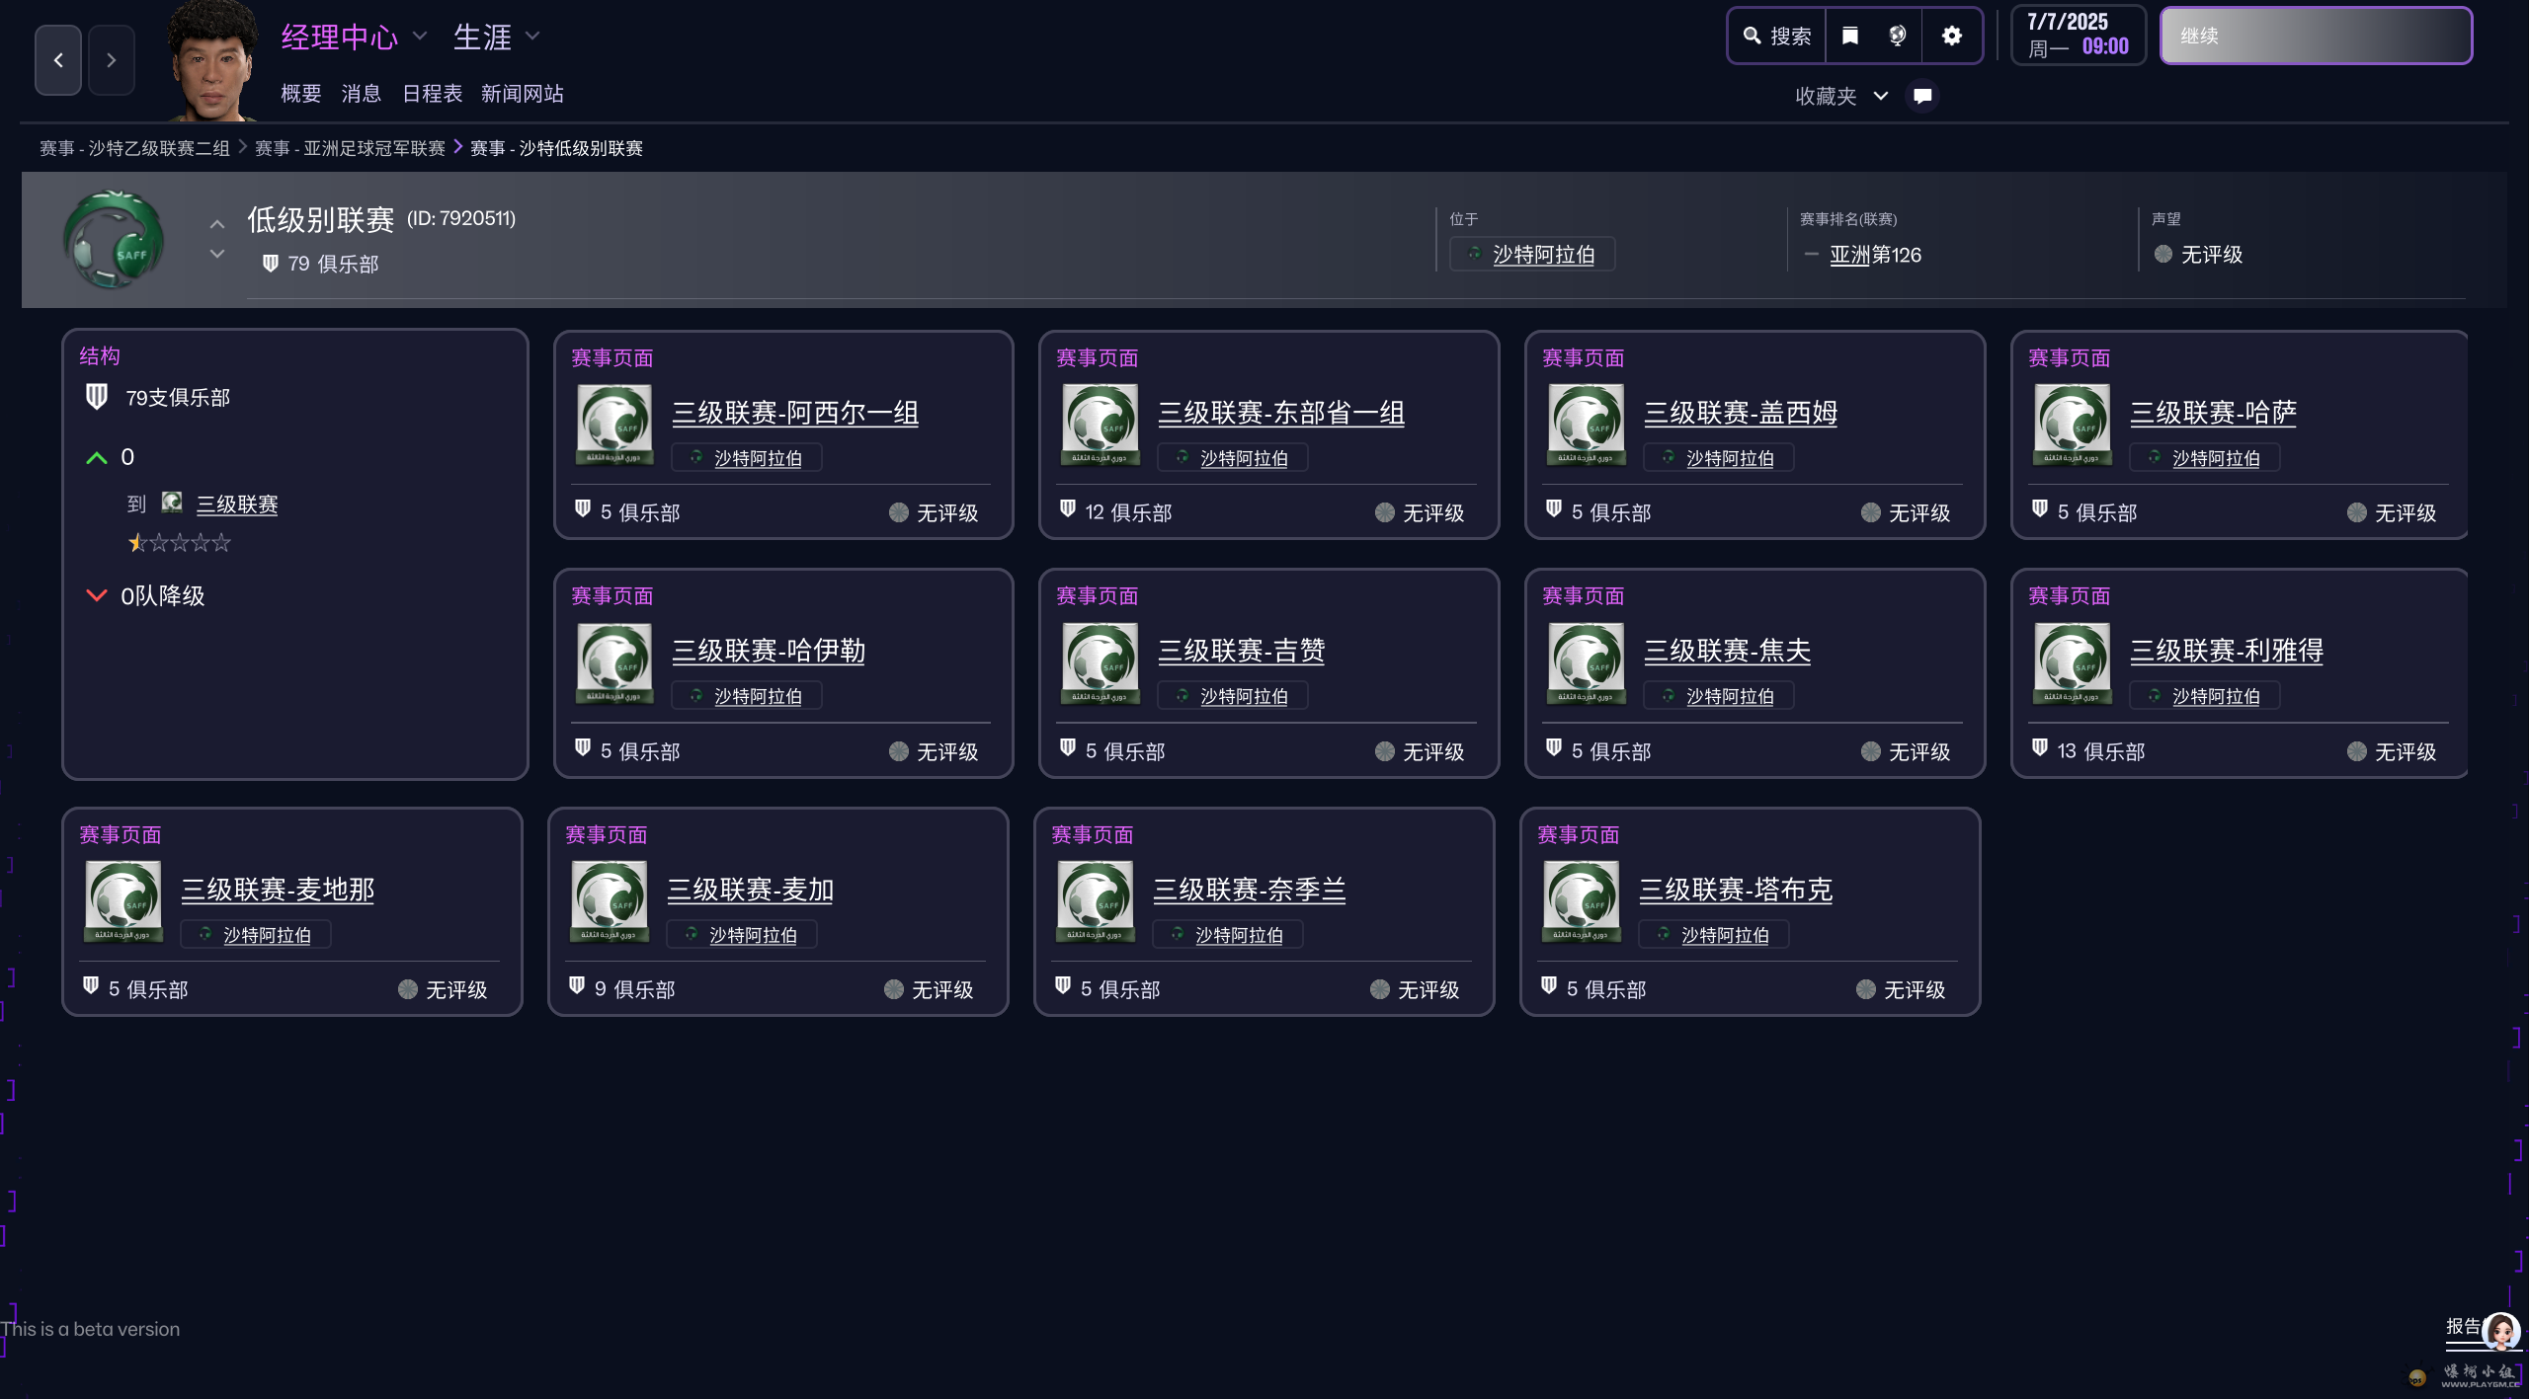The width and height of the screenshot is (2529, 1399).
Task: Open the settings gear icon
Action: (x=1951, y=37)
